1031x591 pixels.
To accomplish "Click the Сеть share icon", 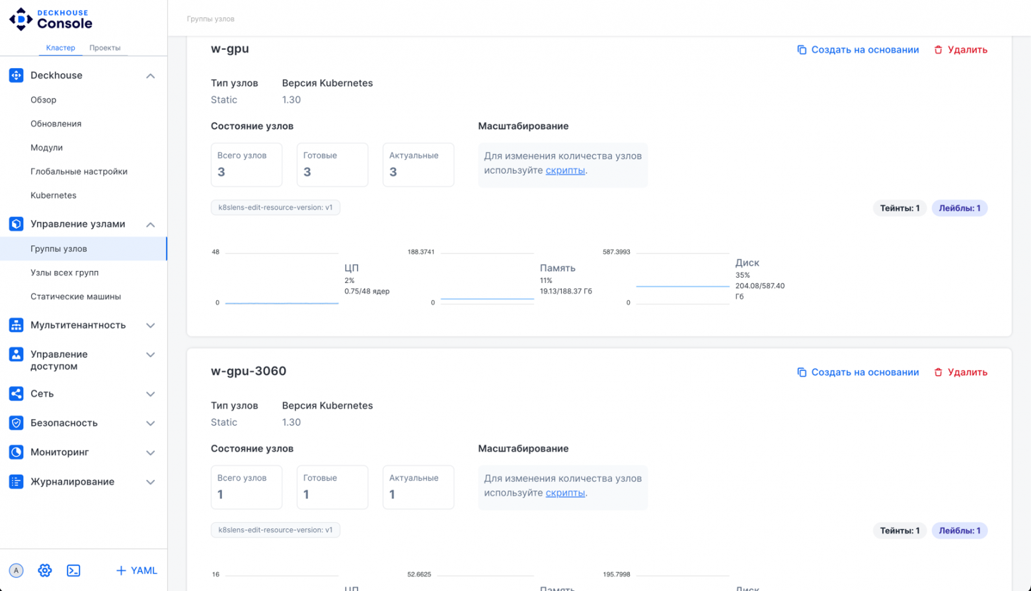I will [x=17, y=394].
